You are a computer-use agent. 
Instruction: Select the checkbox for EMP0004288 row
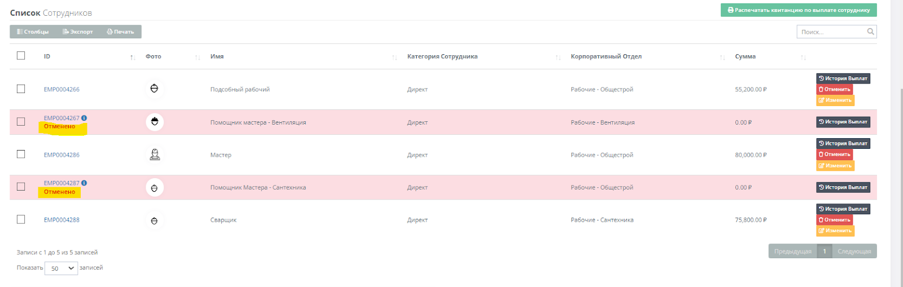21,219
